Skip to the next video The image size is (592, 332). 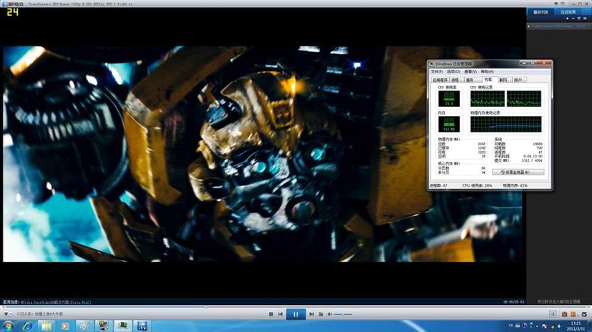pos(311,314)
